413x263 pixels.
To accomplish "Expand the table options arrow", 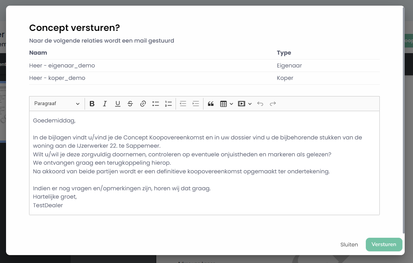I will tap(231, 104).
